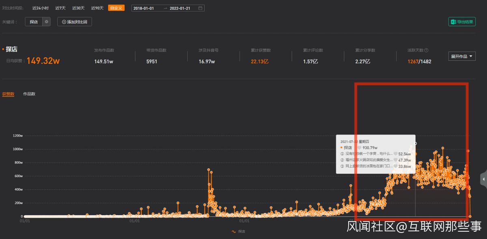Click the 2.27亿 cumulative shares value
This screenshot has width=487, height=239.
[363, 62]
